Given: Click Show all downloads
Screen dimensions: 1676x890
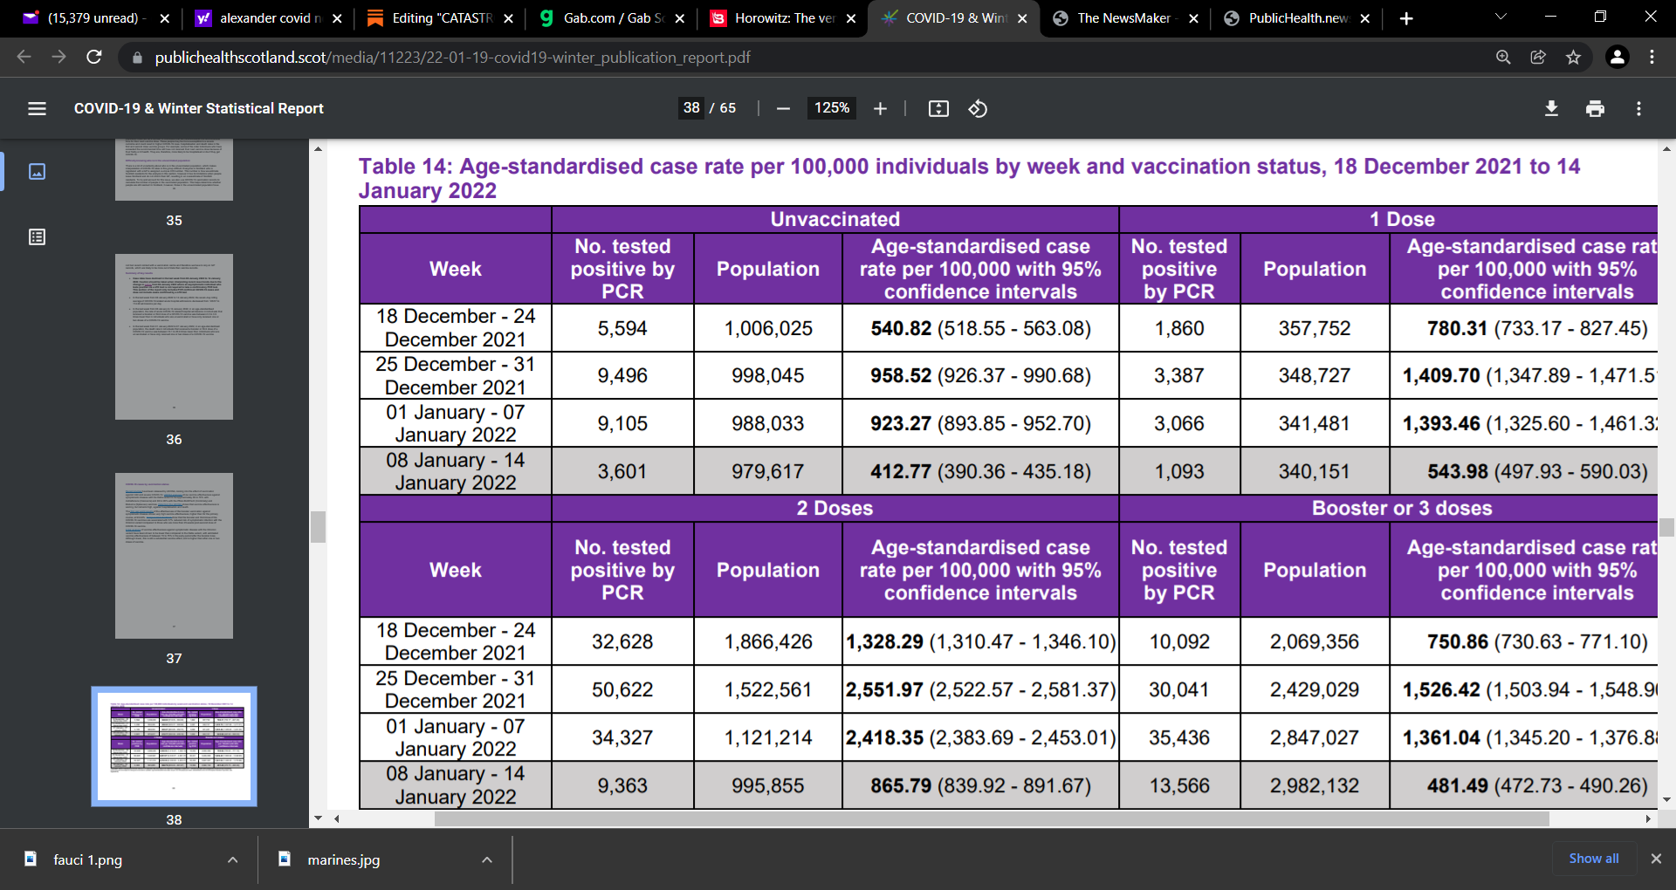Looking at the screenshot, I should 1593,859.
